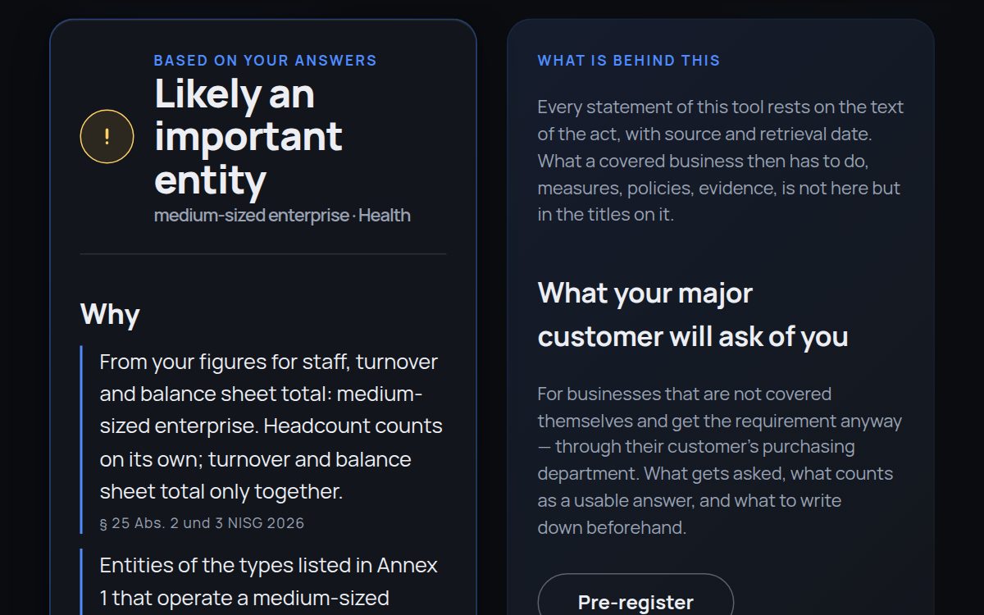Click the blue bar beside the first reason
The image size is (984, 615).
82,440
